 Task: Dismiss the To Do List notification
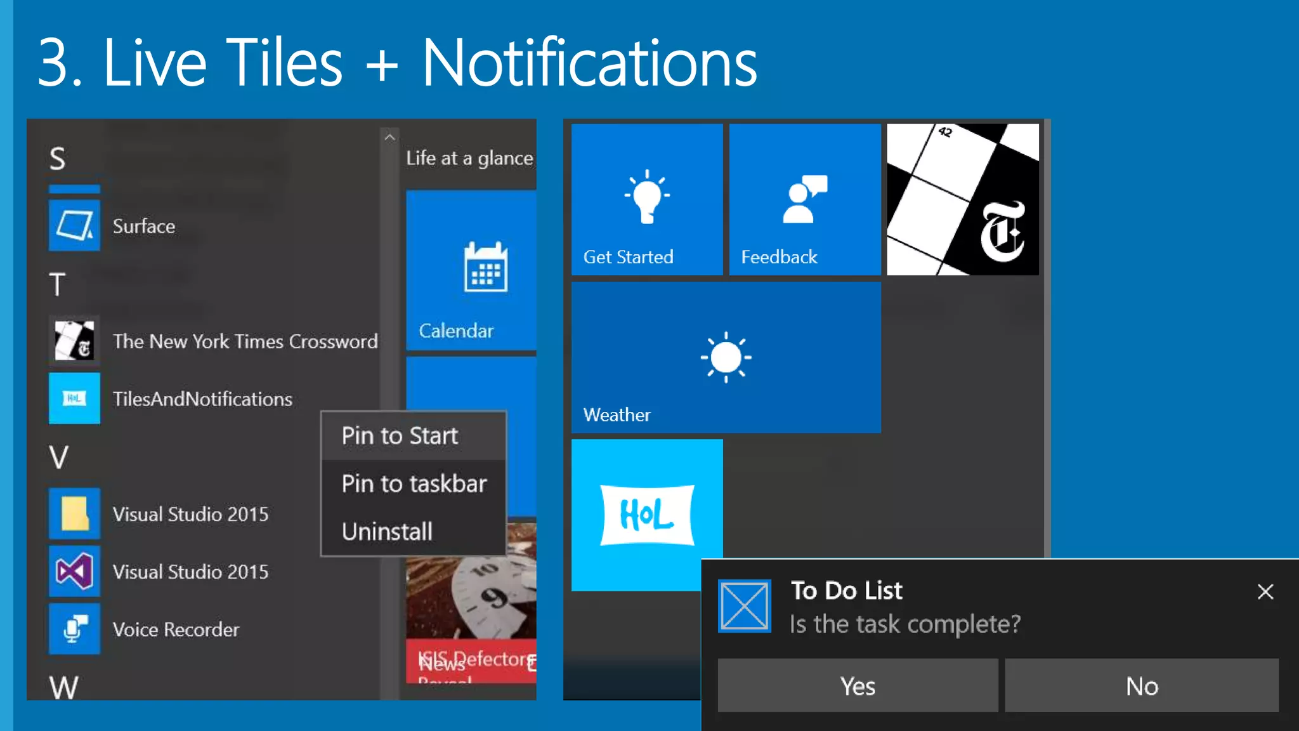pyautogui.click(x=1265, y=592)
